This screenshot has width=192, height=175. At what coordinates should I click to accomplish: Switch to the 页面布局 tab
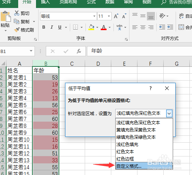(68, 2)
